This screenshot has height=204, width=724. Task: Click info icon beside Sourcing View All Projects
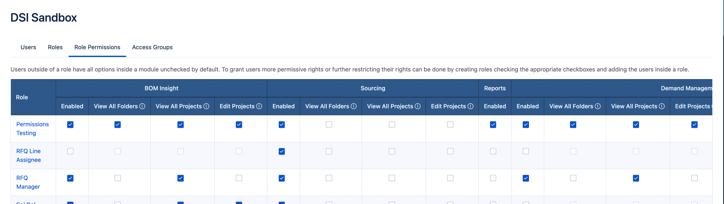pos(418,106)
